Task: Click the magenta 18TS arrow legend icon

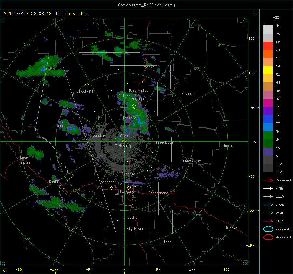Action: pos(268,221)
